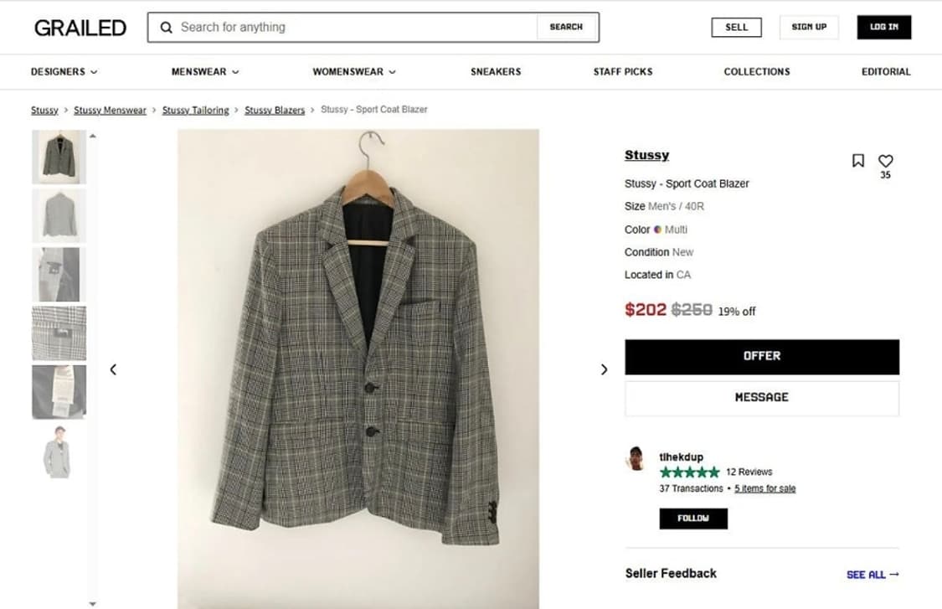Open the Staff Picks menu item

[622, 72]
